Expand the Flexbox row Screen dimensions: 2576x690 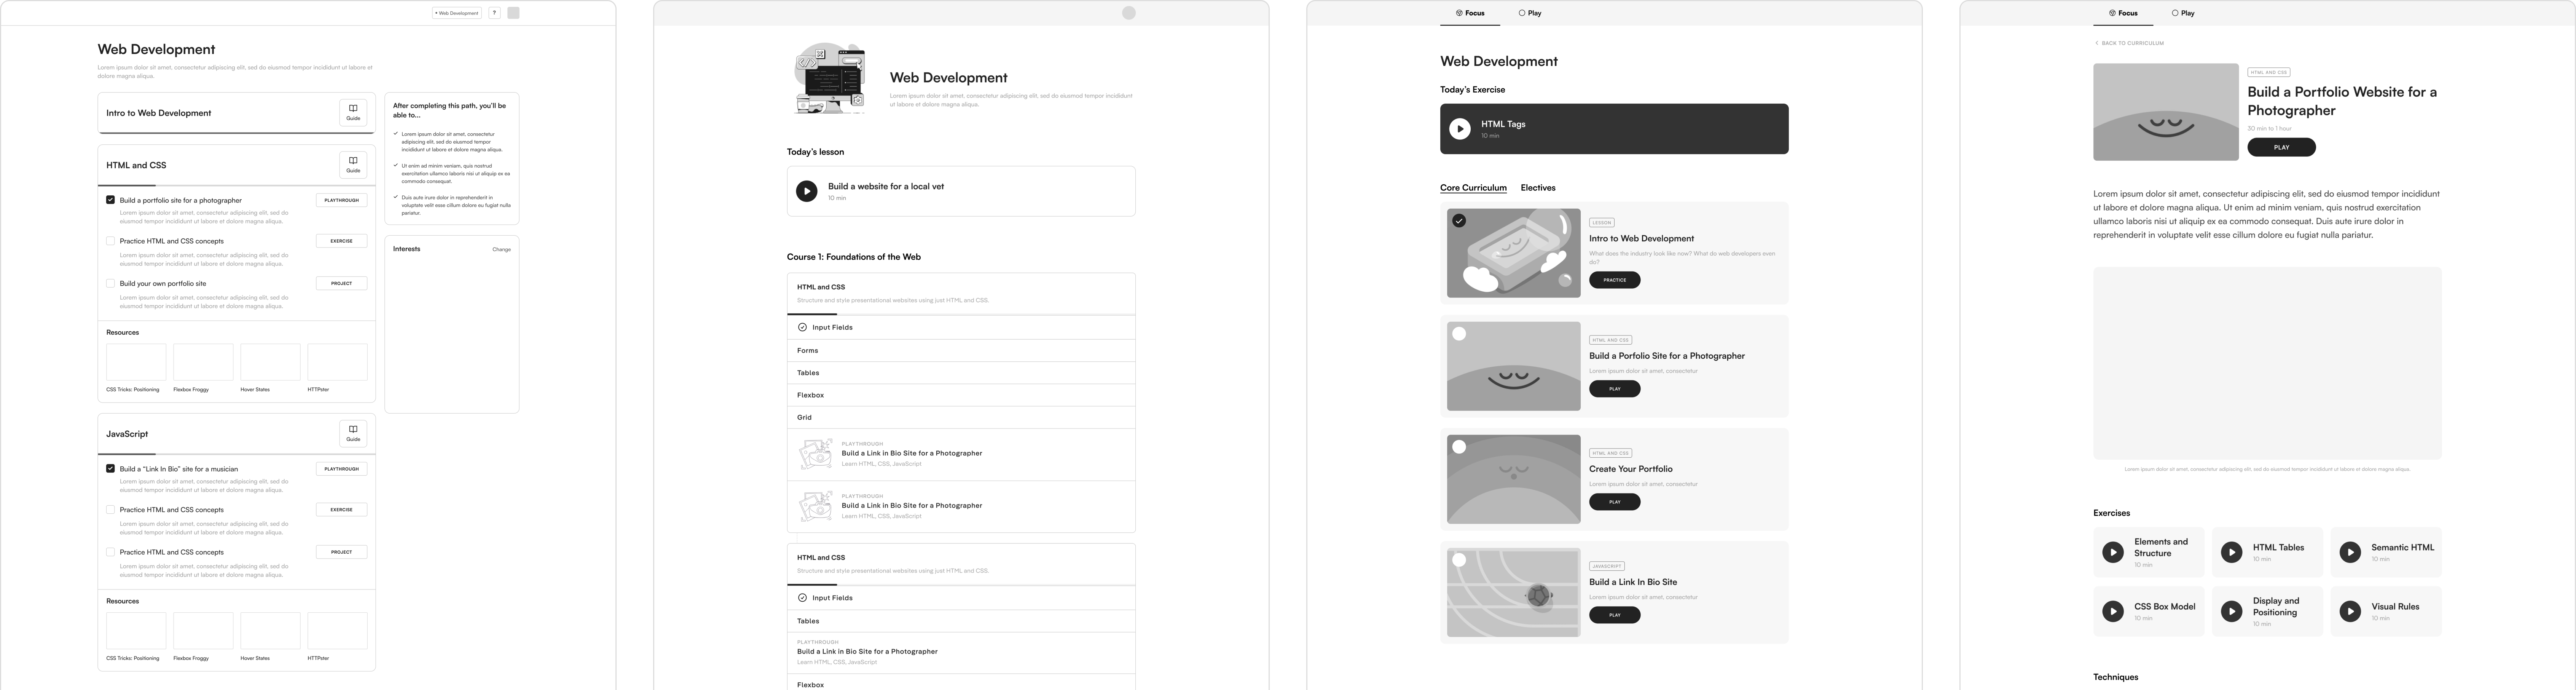pos(960,394)
